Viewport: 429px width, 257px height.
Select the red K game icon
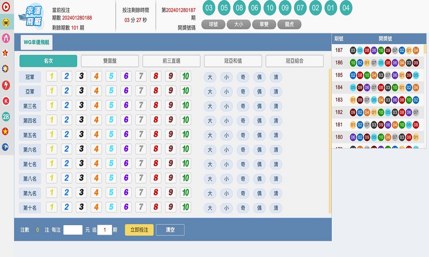[6, 101]
